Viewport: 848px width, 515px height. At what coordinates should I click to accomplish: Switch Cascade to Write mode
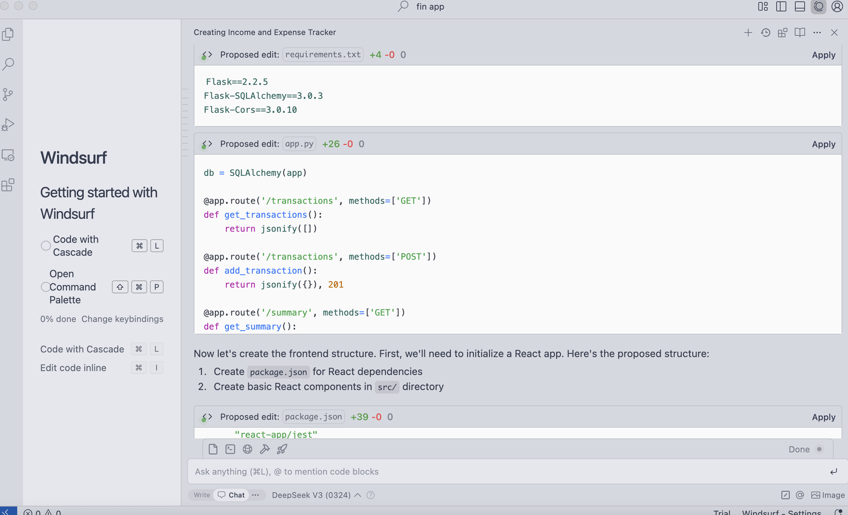coord(202,495)
